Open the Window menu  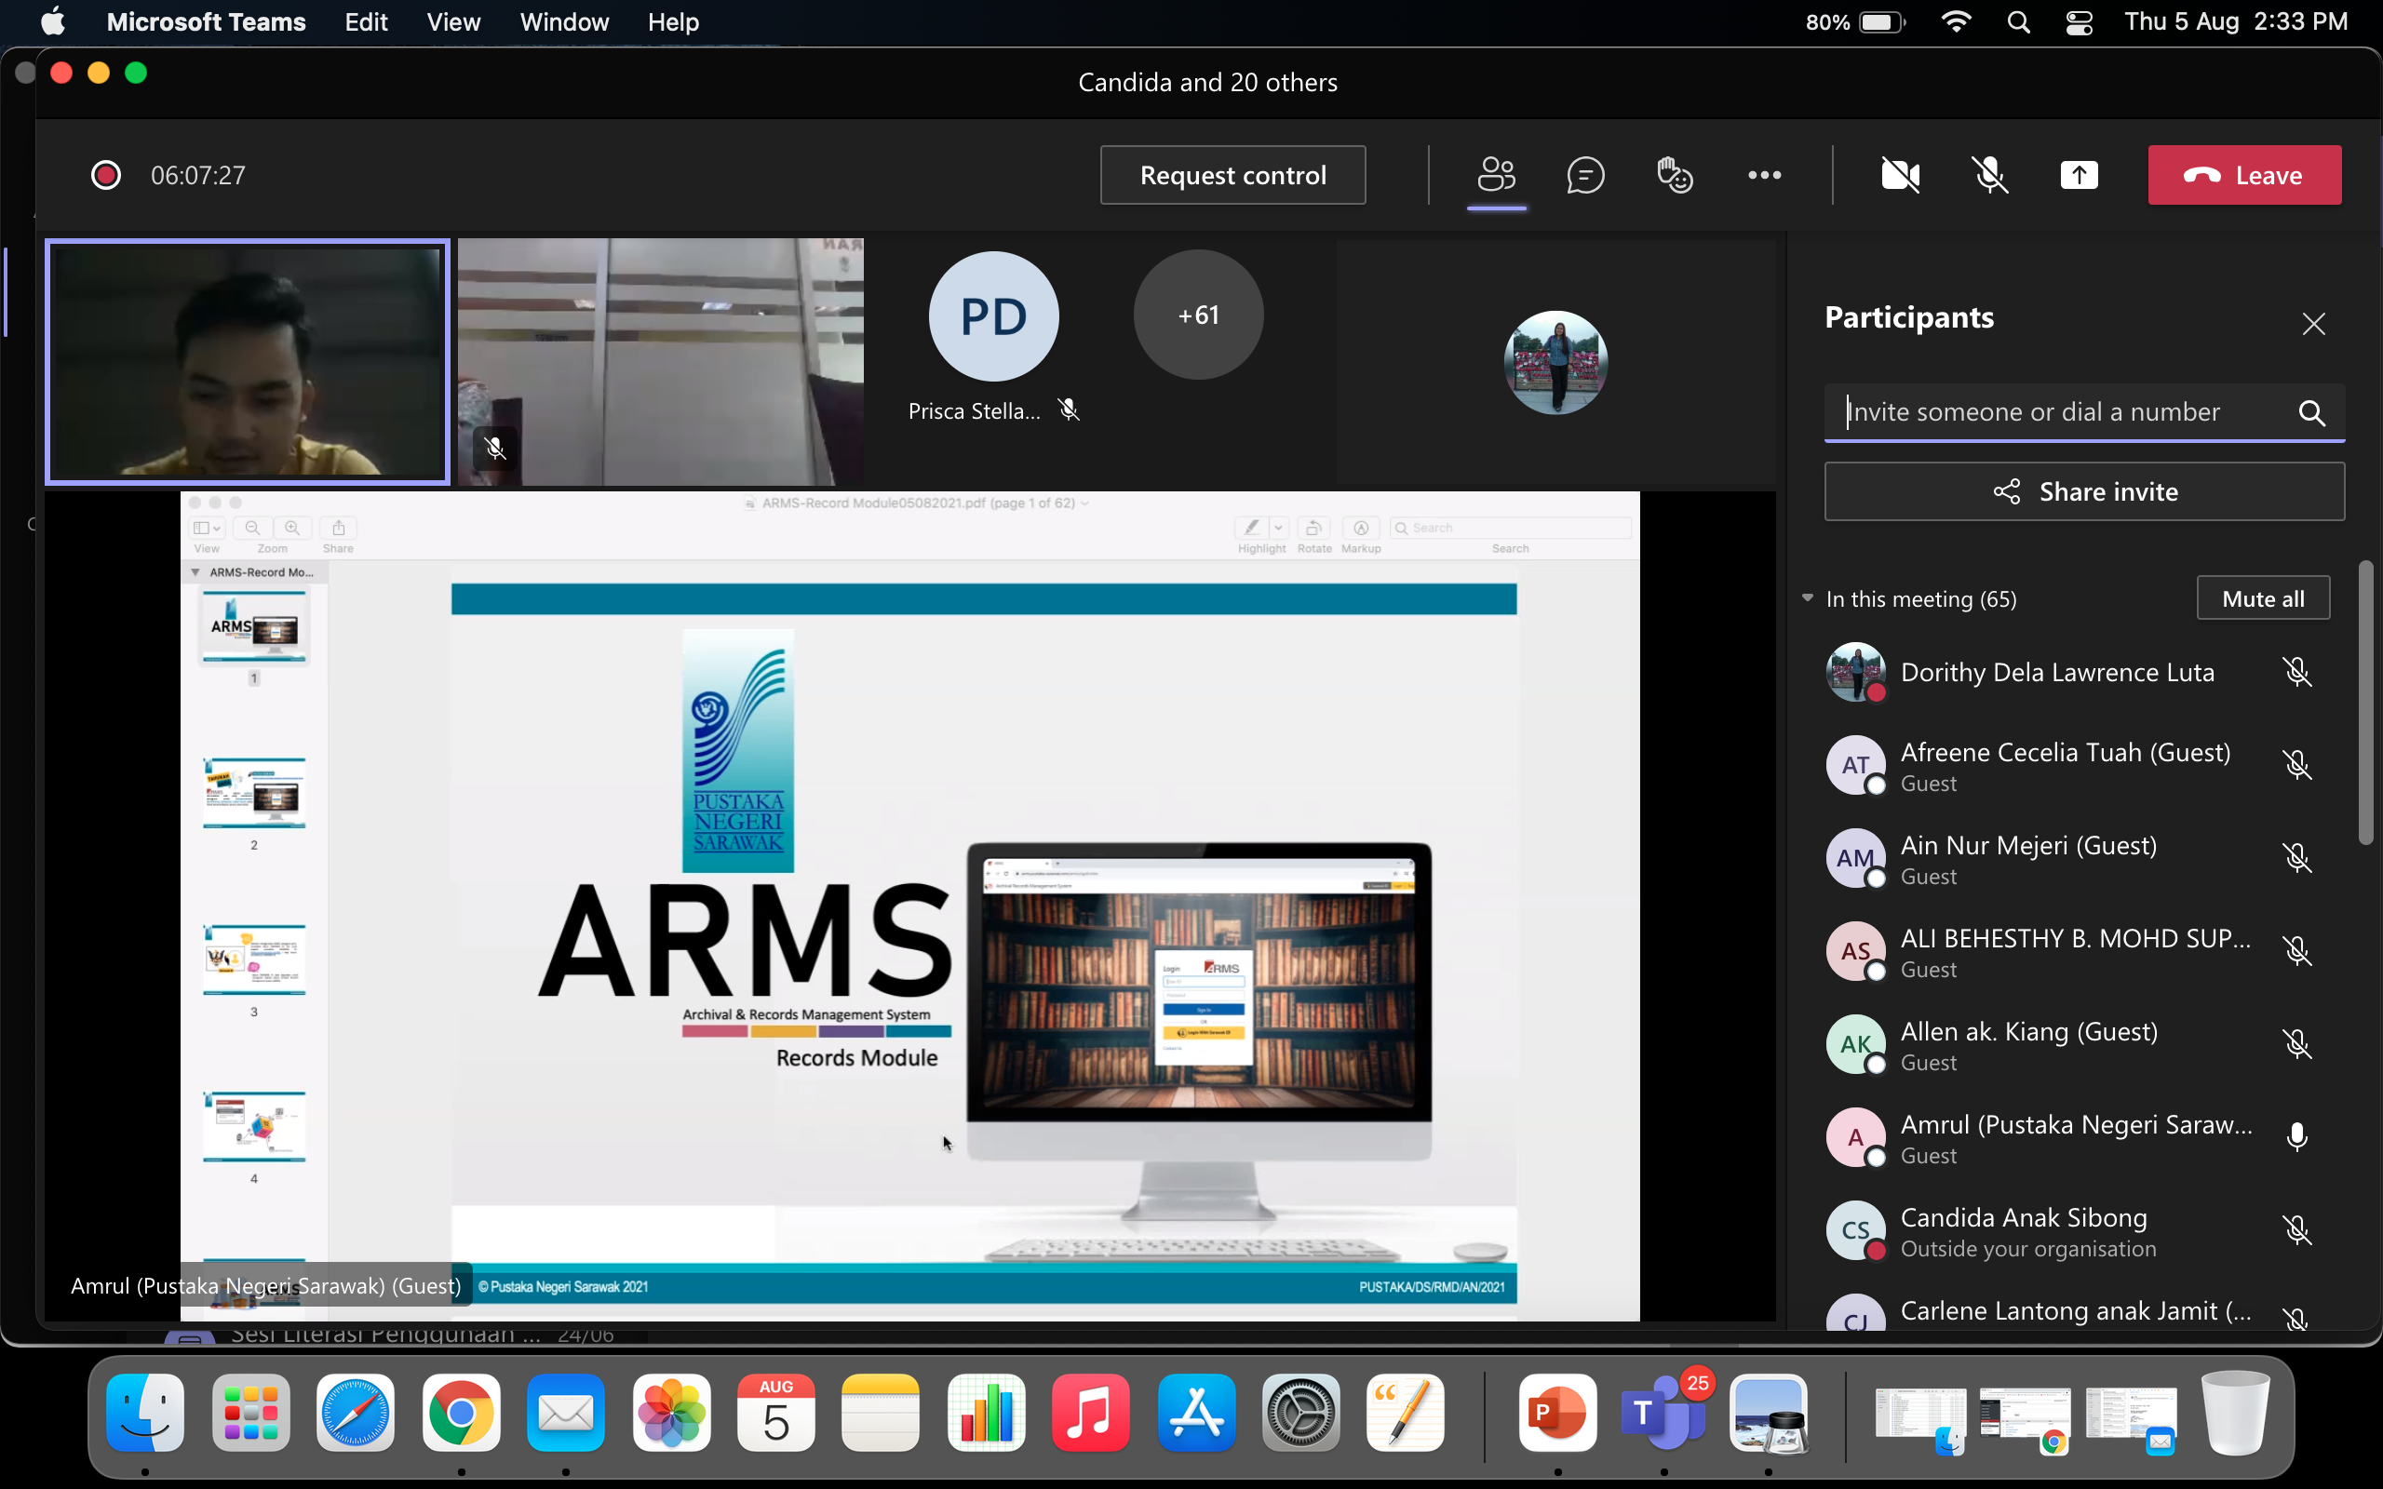point(563,21)
